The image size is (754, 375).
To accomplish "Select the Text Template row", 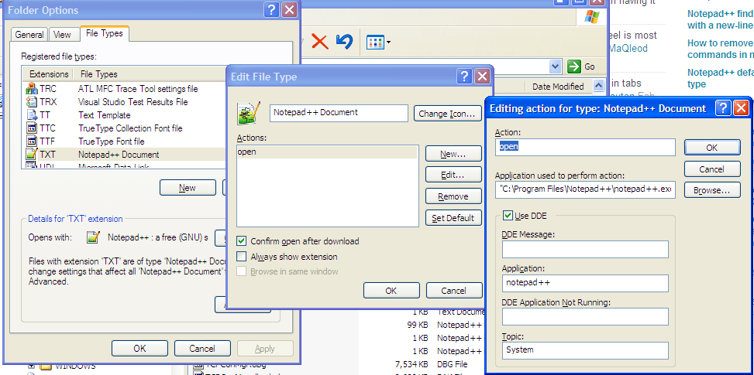I will [124, 115].
